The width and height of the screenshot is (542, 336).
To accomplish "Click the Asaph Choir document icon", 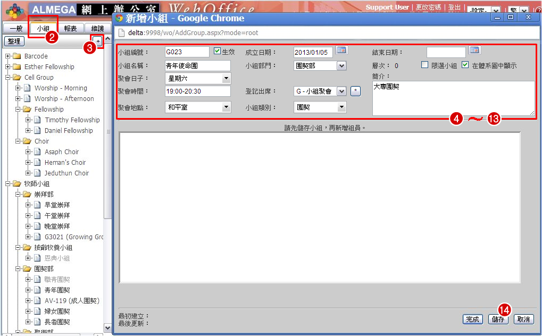I will pos(37,152).
